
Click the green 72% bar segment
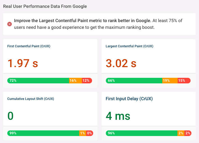pos(38,81)
